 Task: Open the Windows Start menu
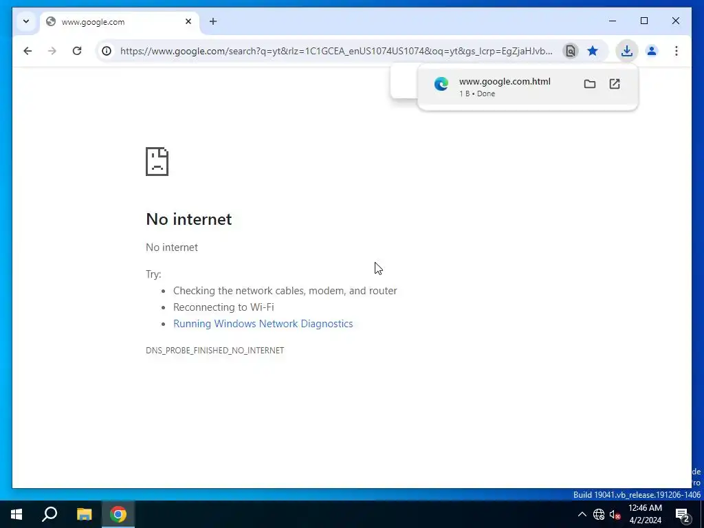tap(16, 514)
